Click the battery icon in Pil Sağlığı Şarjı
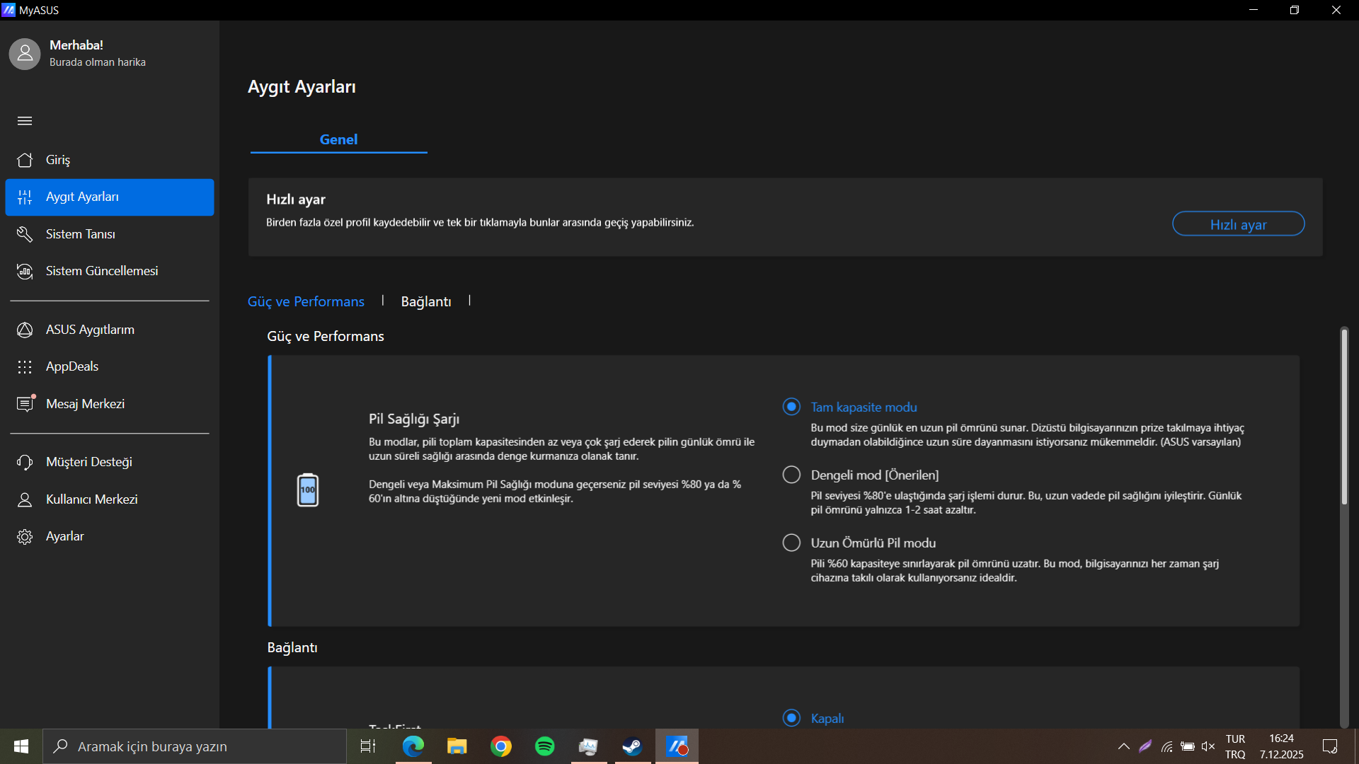This screenshot has width=1359, height=764. click(x=308, y=490)
